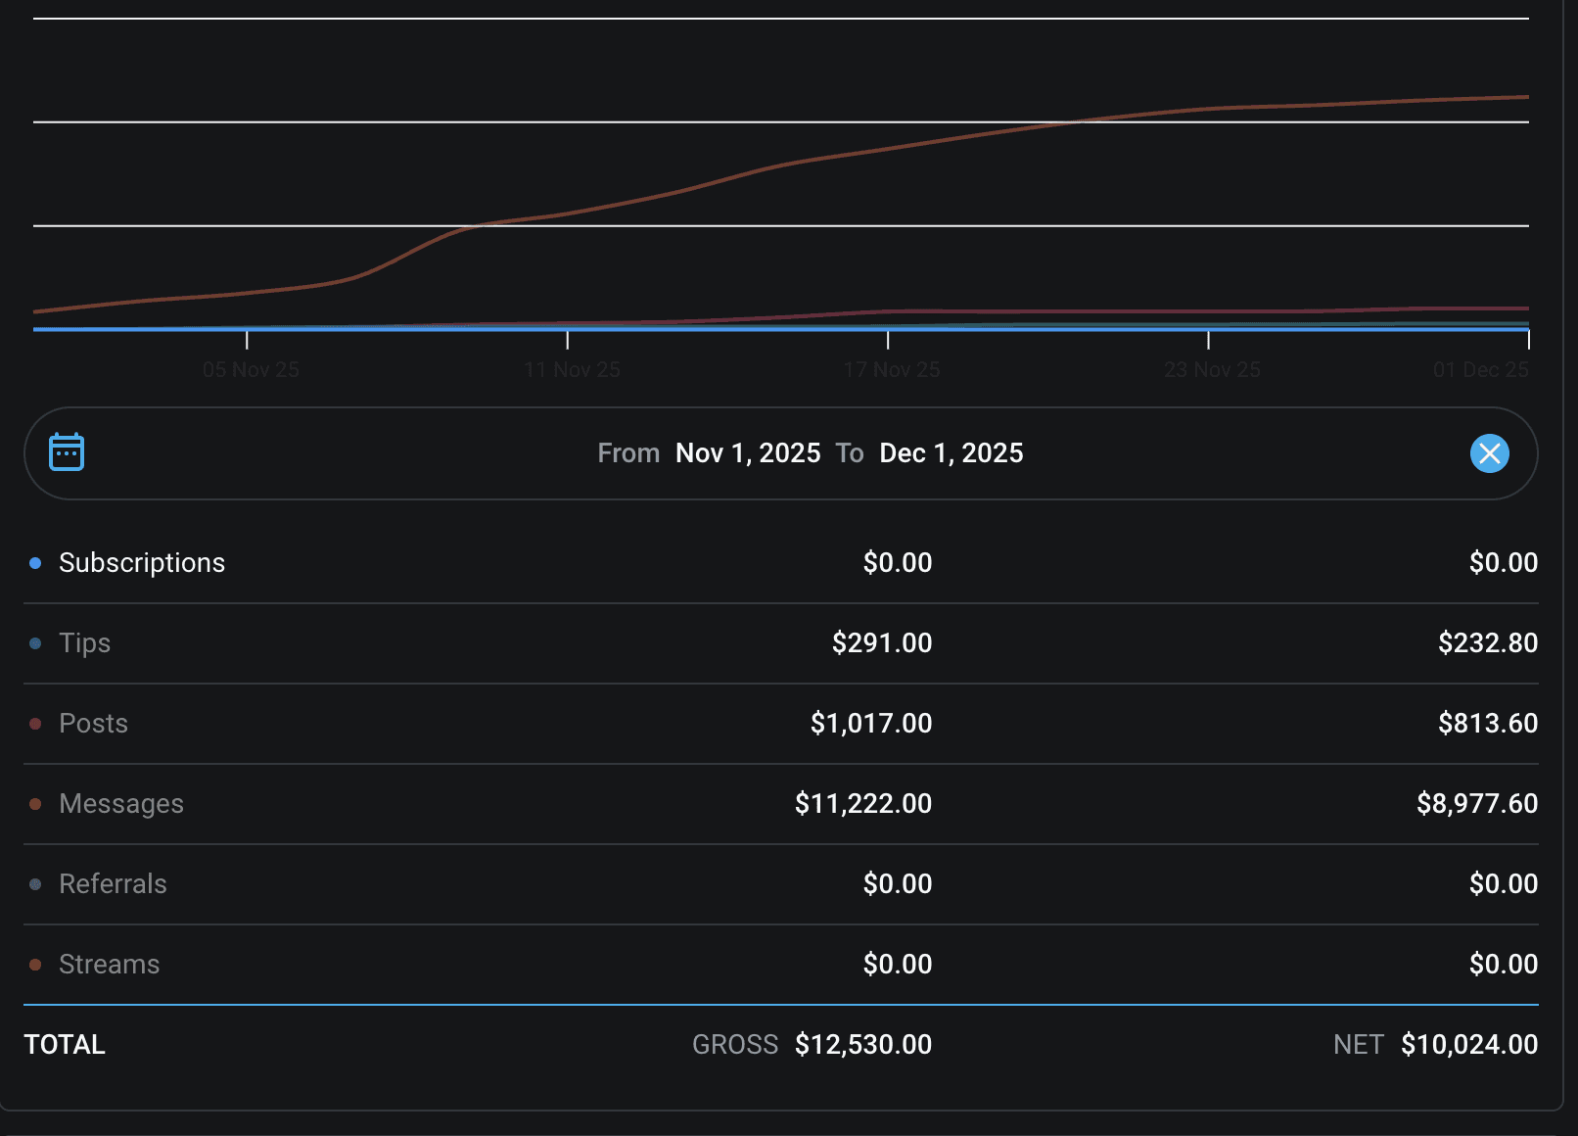Screen dimensions: 1578x1136
Task: Click the 23 Nov 25 axis label
Action: tap(1212, 370)
